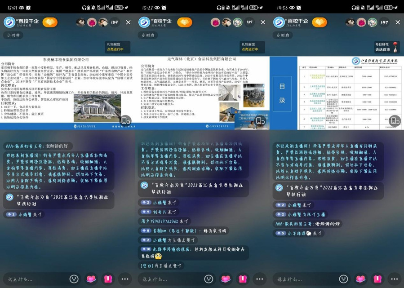The image size is (404, 288).
Task: Tap the presenter picture-in-picture on the 元气森林 slide
Action: tap(252, 120)
